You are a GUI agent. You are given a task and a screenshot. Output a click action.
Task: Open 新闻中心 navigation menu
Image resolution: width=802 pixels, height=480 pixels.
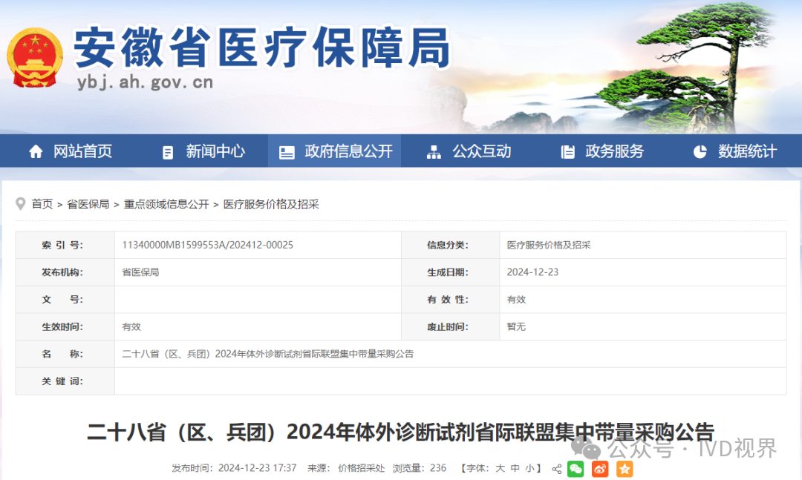203,151
